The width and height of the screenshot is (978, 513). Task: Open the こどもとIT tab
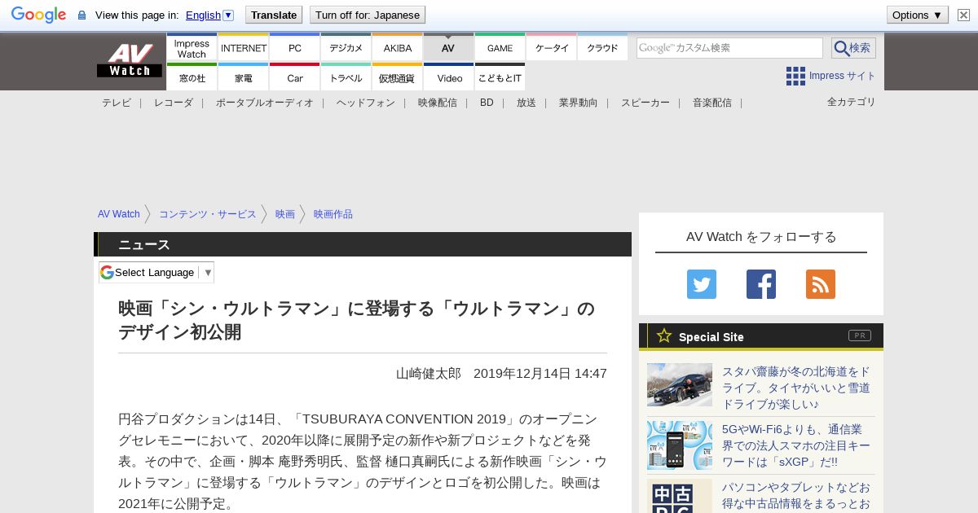(500, 78)
